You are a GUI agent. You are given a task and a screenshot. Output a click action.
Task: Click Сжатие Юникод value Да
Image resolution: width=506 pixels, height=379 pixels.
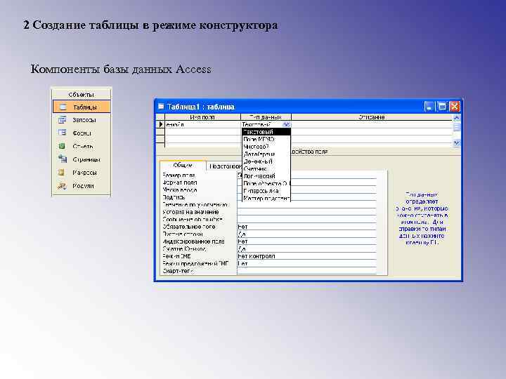[306, 248]
